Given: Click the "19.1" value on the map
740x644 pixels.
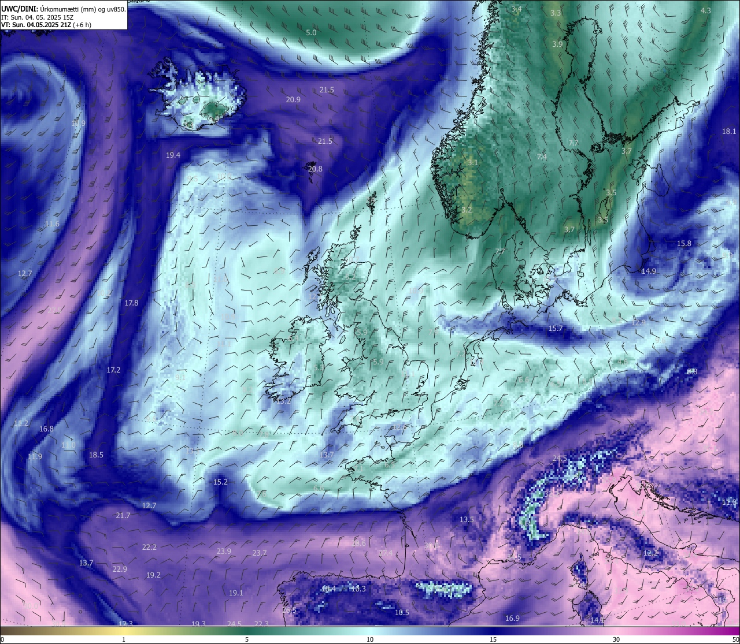Looking at the screenshot, I should [236, 593].
